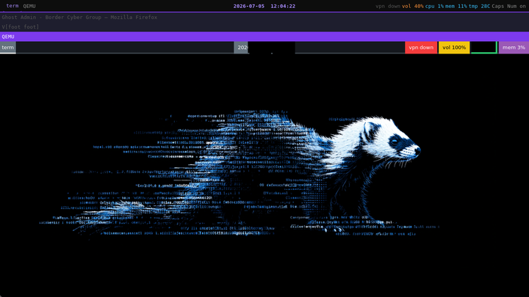The height and width of the screenshot is (297, 529).
Task: Click the yellow vol 100% block in guest bar
Action: [x=454, y=48]
